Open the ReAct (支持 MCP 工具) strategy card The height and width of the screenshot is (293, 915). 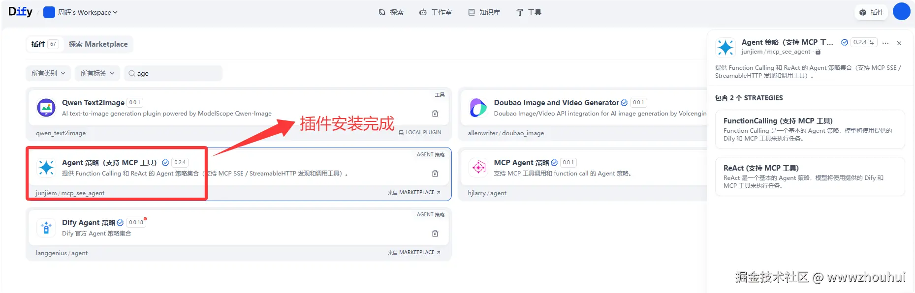(810, 176)
